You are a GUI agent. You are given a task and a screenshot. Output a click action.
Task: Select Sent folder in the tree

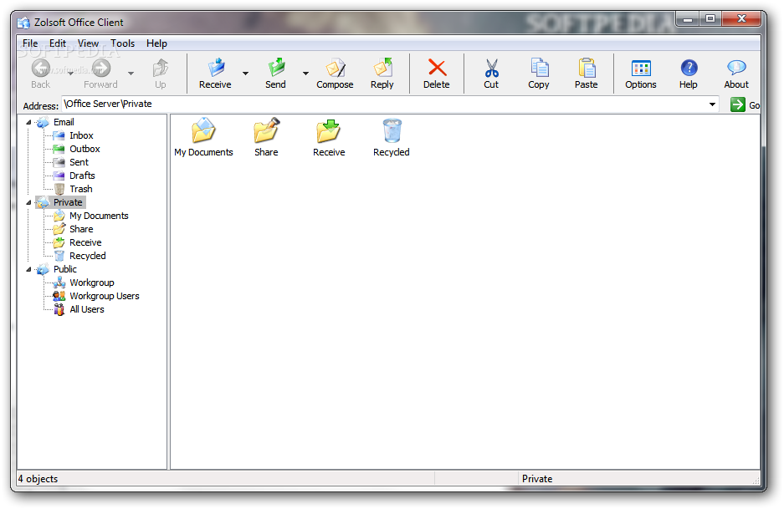pos(79,162)
